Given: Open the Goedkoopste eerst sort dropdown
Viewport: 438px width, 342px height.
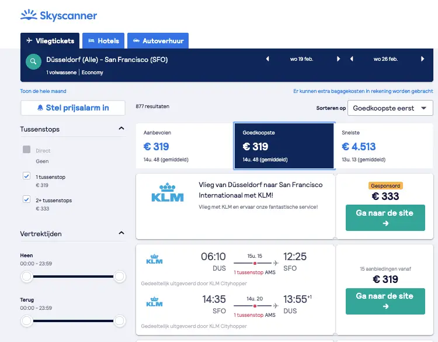Looking at the screenshot, I should pyautogui.click(x=390, y=108).
